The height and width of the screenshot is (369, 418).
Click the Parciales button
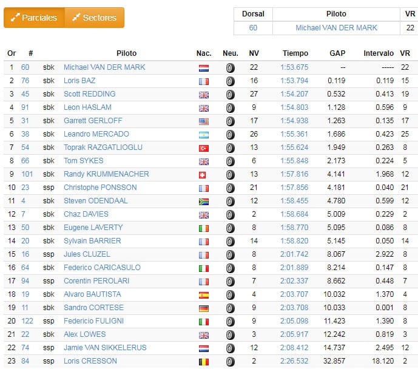(34, 18)
